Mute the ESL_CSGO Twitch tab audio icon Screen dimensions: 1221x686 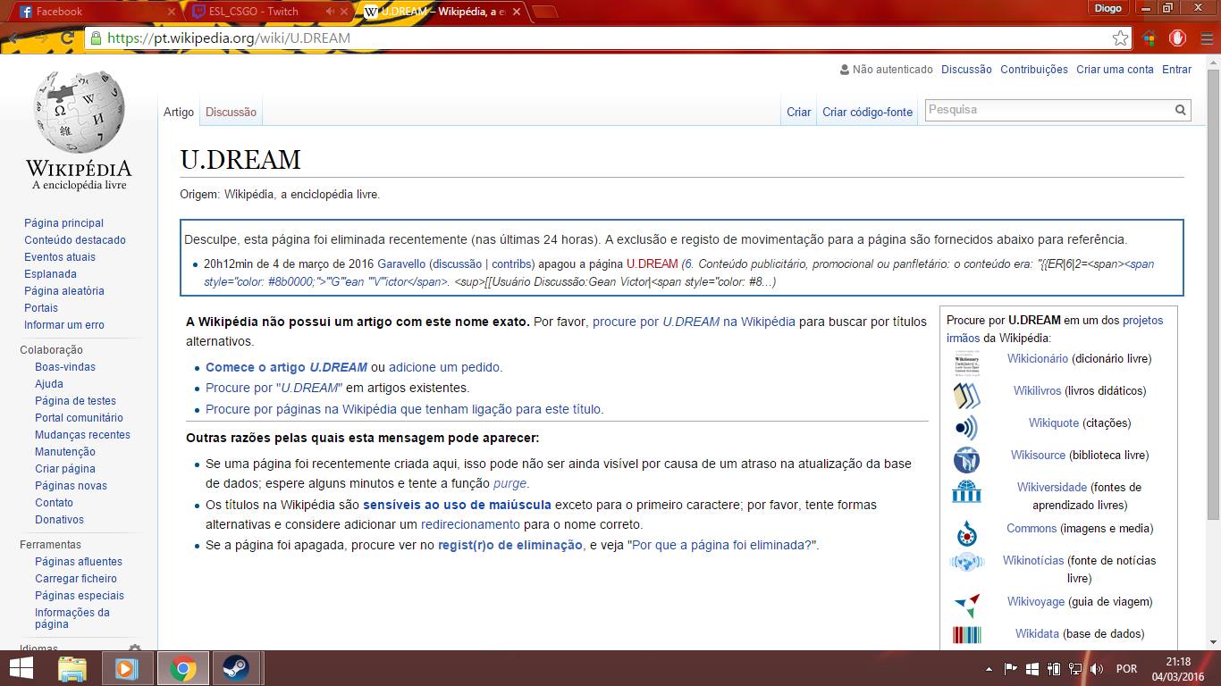(330, 12)
